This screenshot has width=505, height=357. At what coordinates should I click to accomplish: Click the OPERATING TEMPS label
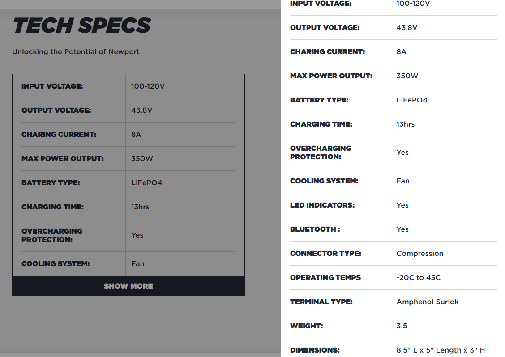click(x=325, y=277)
